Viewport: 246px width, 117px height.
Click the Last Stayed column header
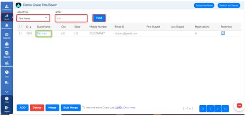click(177, 27)
